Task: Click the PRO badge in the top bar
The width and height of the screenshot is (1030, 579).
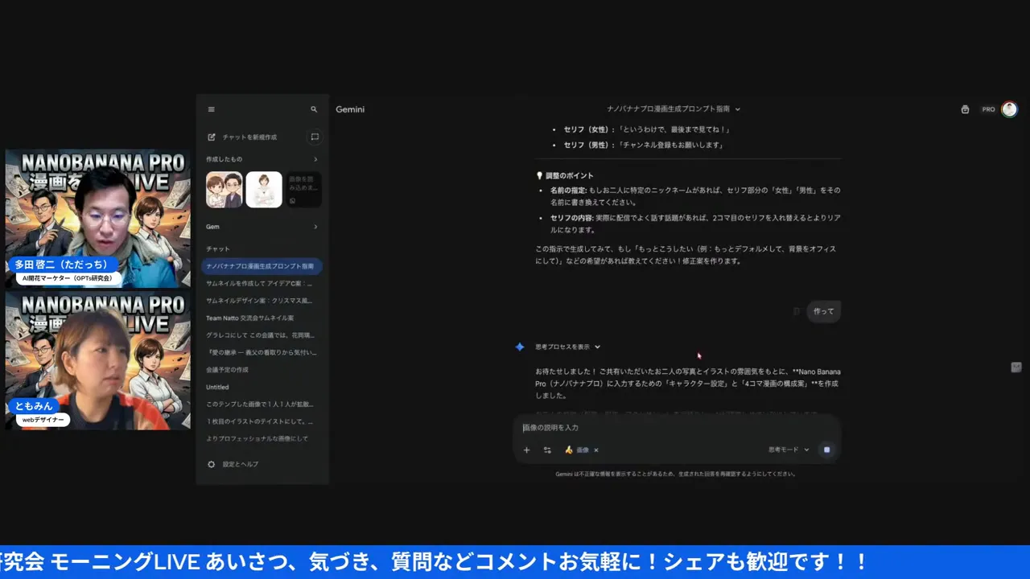Action: 987,109
